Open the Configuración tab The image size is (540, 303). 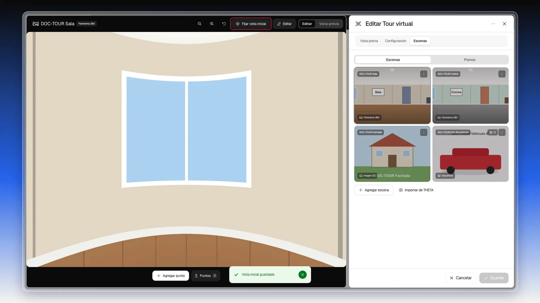click(395, 41)
